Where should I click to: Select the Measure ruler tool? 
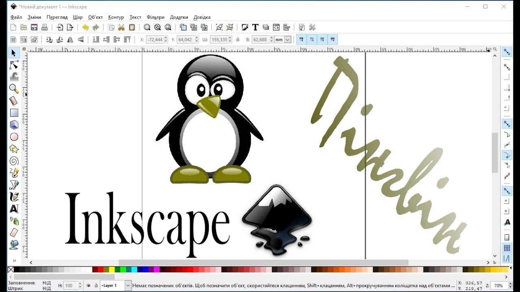click(x=14, y=101)
